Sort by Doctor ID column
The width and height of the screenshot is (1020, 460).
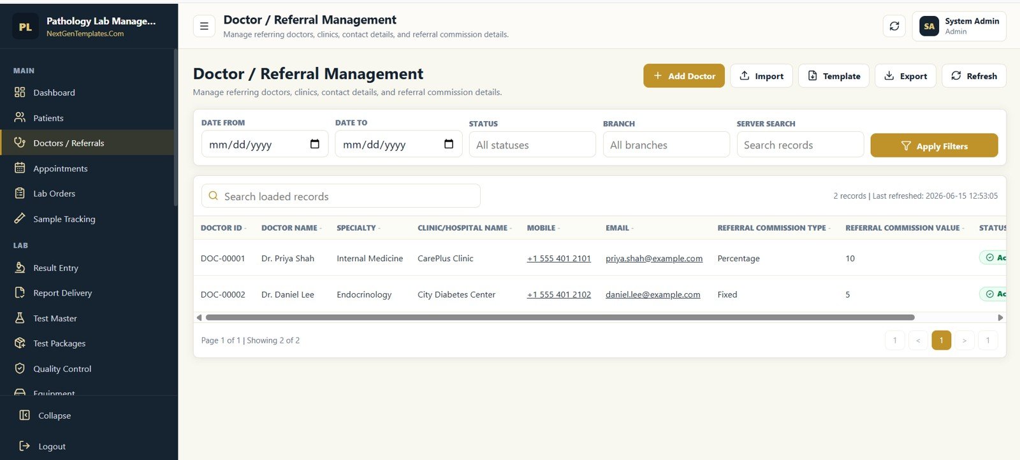(223, 227)
